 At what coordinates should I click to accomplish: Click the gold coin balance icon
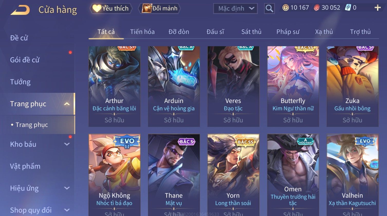(x=285, y=8)
